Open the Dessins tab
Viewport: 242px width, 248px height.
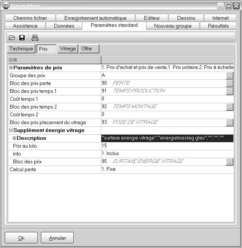coord(186,18)
